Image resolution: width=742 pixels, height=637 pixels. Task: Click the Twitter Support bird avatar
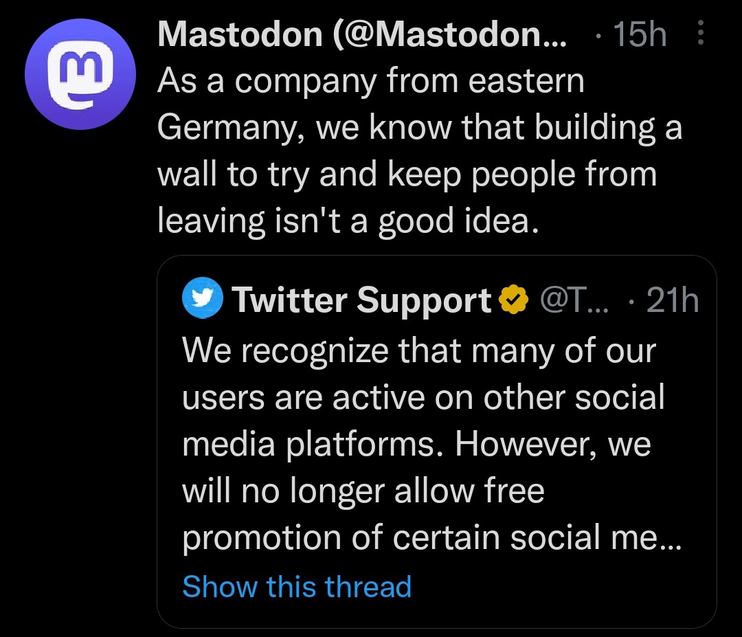tap(203, 300)
